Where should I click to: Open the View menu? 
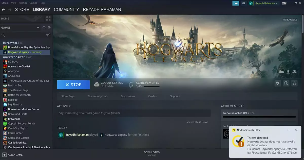tap(14, 3)
